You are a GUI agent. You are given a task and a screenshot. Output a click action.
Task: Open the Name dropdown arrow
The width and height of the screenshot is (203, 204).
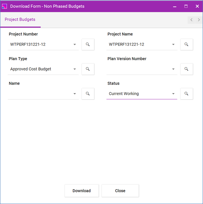(x=75, y=94)
